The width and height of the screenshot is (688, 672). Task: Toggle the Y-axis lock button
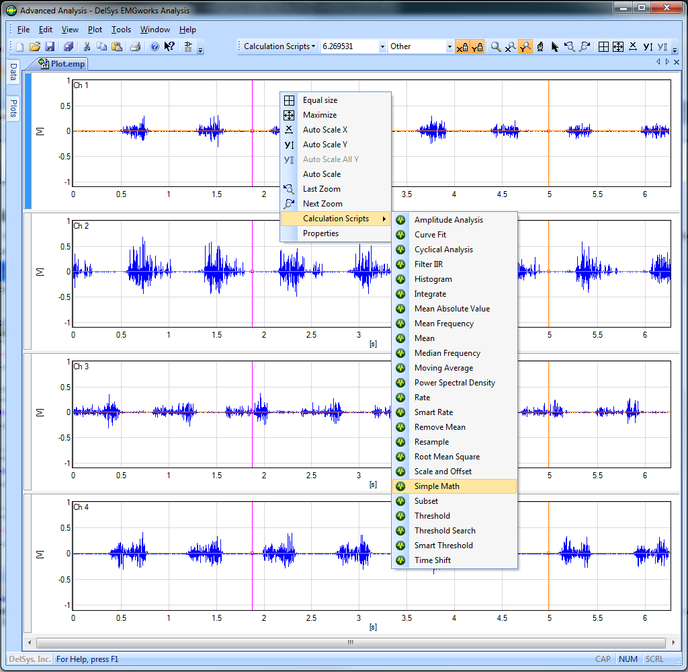click(x=477, y=46)
